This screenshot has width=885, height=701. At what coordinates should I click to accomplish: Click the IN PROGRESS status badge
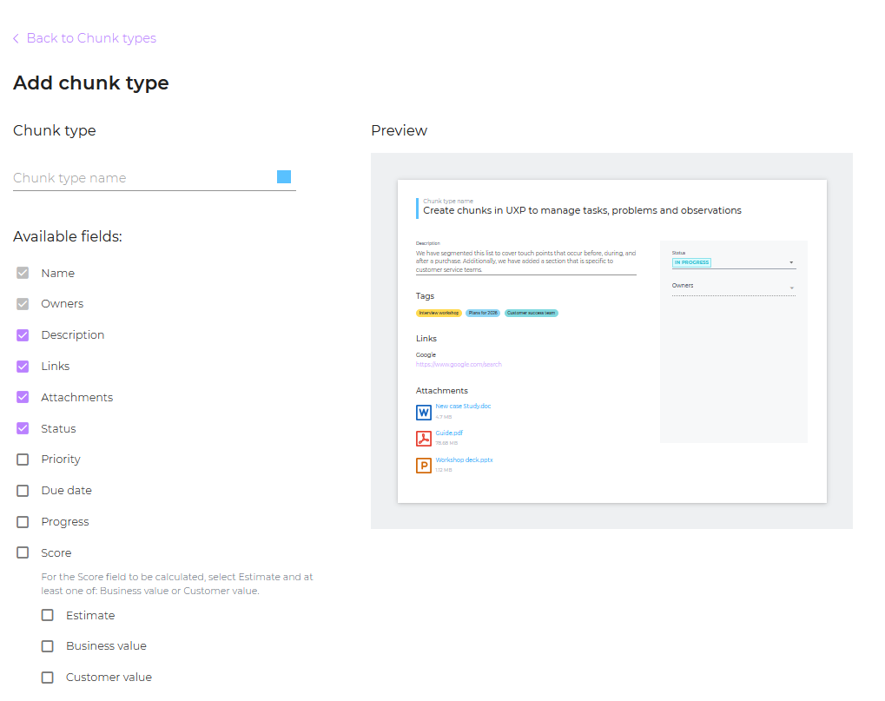pos(691,262)
